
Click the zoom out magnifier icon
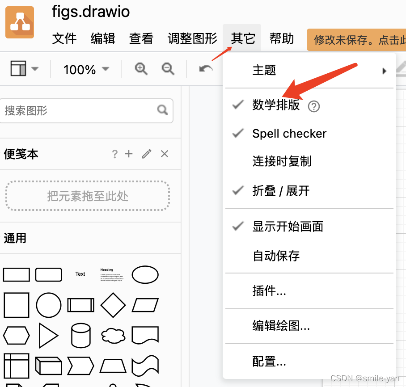point(168,69)
